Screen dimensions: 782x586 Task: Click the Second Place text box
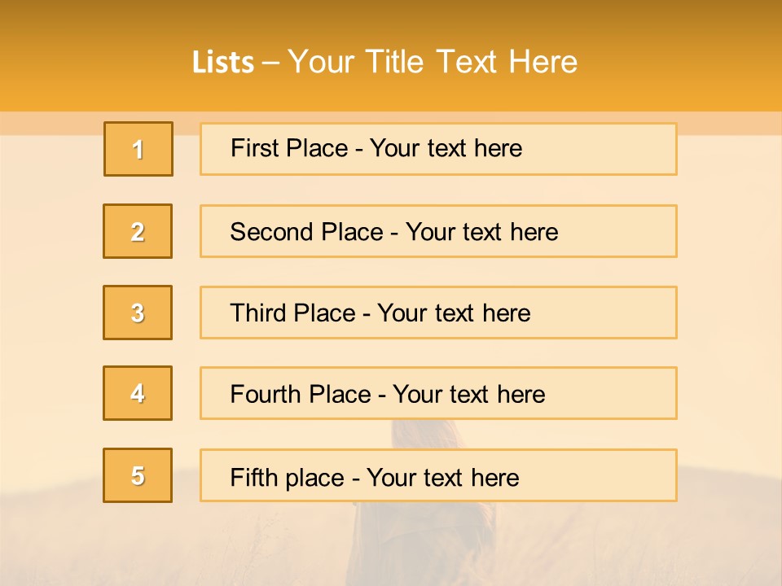coord(438,231)
